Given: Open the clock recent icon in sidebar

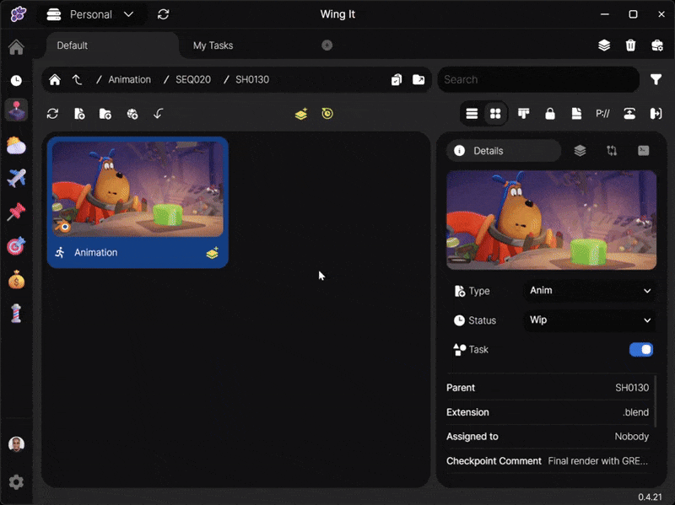Looking at the screenshot, I should [x=16, y=80].
